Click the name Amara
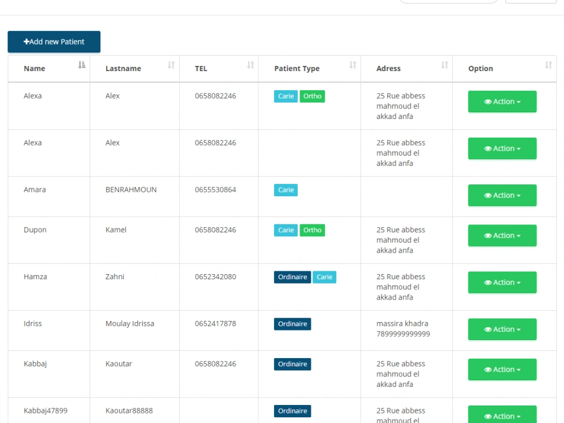564x423 pixels. point(35,190)
